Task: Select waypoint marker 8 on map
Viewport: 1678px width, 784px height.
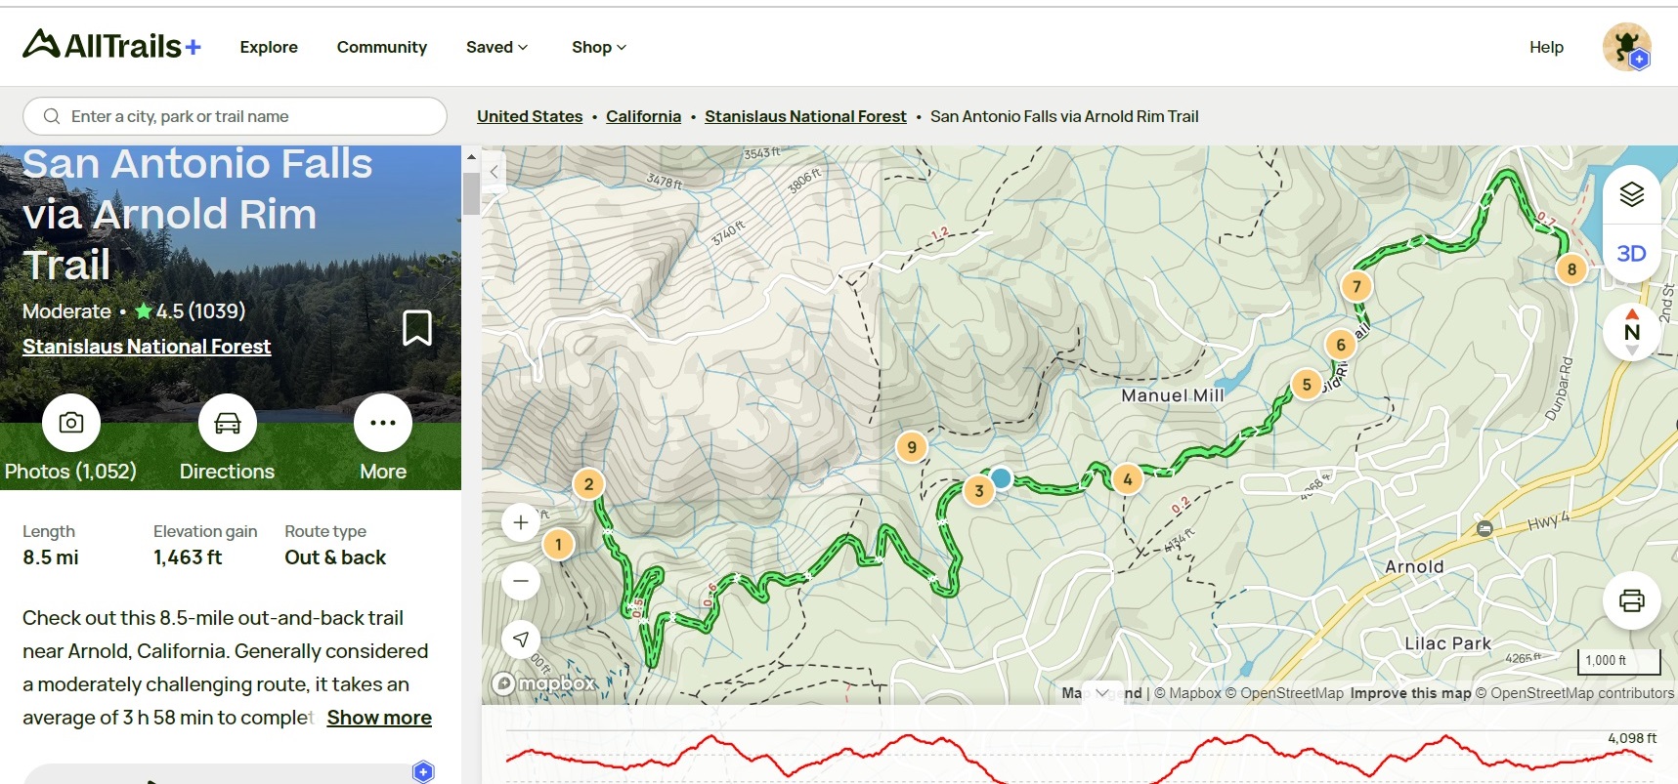Action: (1571, 269)
